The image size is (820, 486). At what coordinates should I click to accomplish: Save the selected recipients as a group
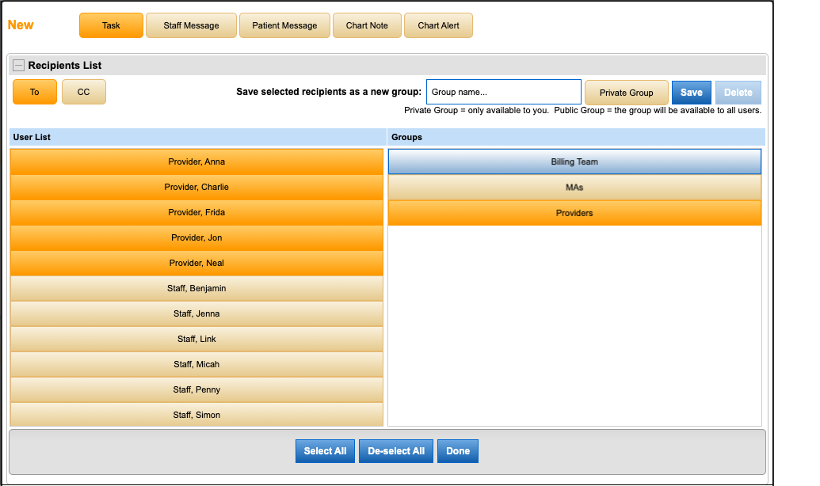[x=691, y=92]
